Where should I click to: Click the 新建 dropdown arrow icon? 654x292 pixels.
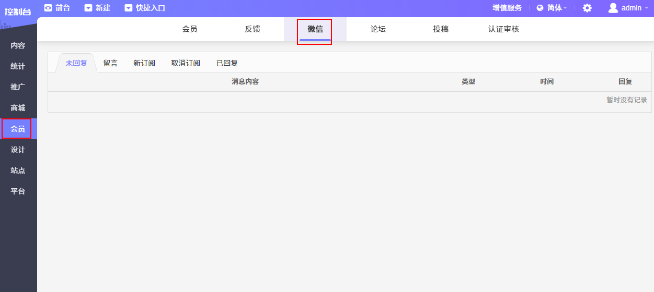coord(88,8)
